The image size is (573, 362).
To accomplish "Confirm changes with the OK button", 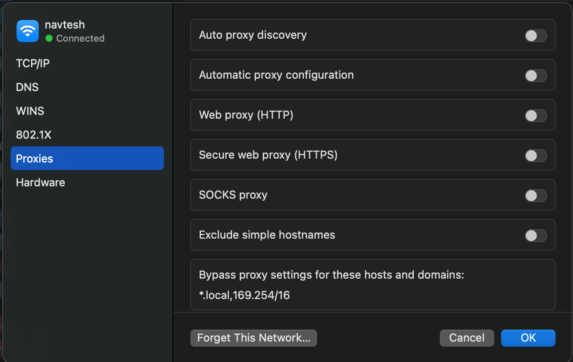I will coord(528,338).
